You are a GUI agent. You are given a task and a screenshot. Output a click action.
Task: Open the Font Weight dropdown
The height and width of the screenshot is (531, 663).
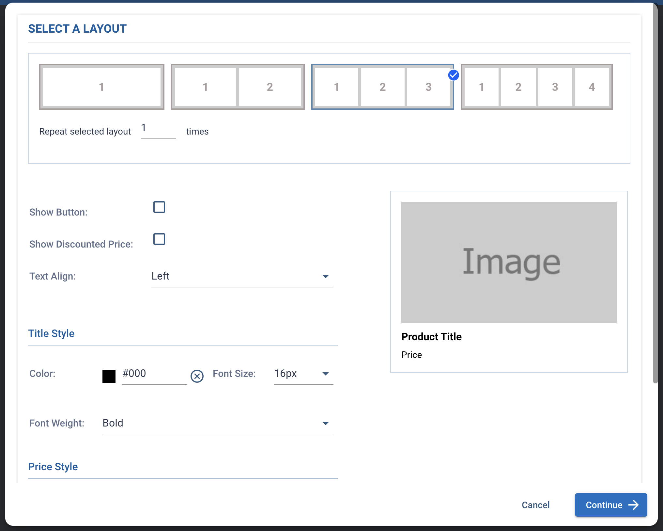coord(218,423)
